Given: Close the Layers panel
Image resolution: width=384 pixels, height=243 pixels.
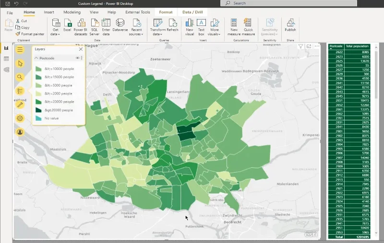Looking at the screenshot, I should [81, 49].
